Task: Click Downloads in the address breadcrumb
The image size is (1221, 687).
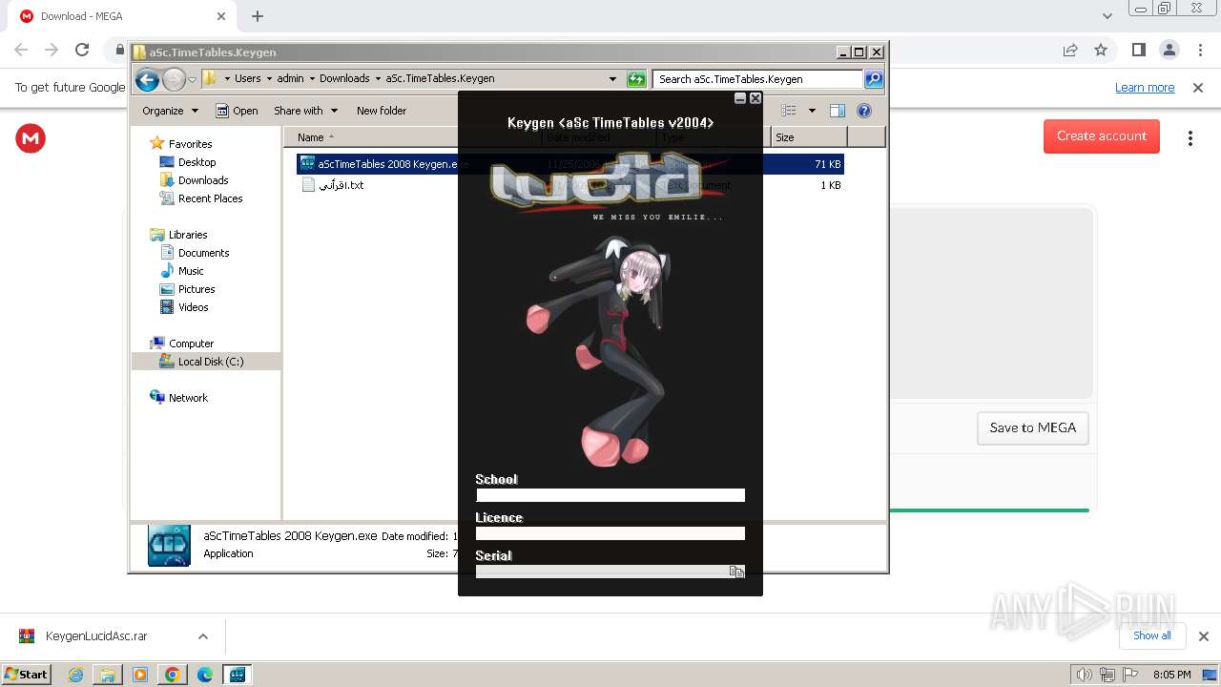Action: (344, 79)
